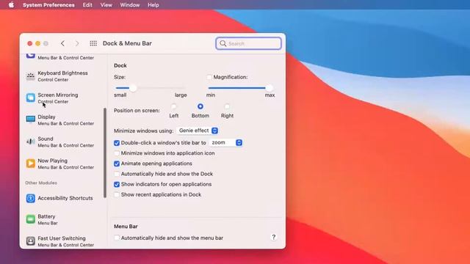Select the Accessibility Shortcuts icon
This screenshot has height=264, width=470.
pos(31,198)
